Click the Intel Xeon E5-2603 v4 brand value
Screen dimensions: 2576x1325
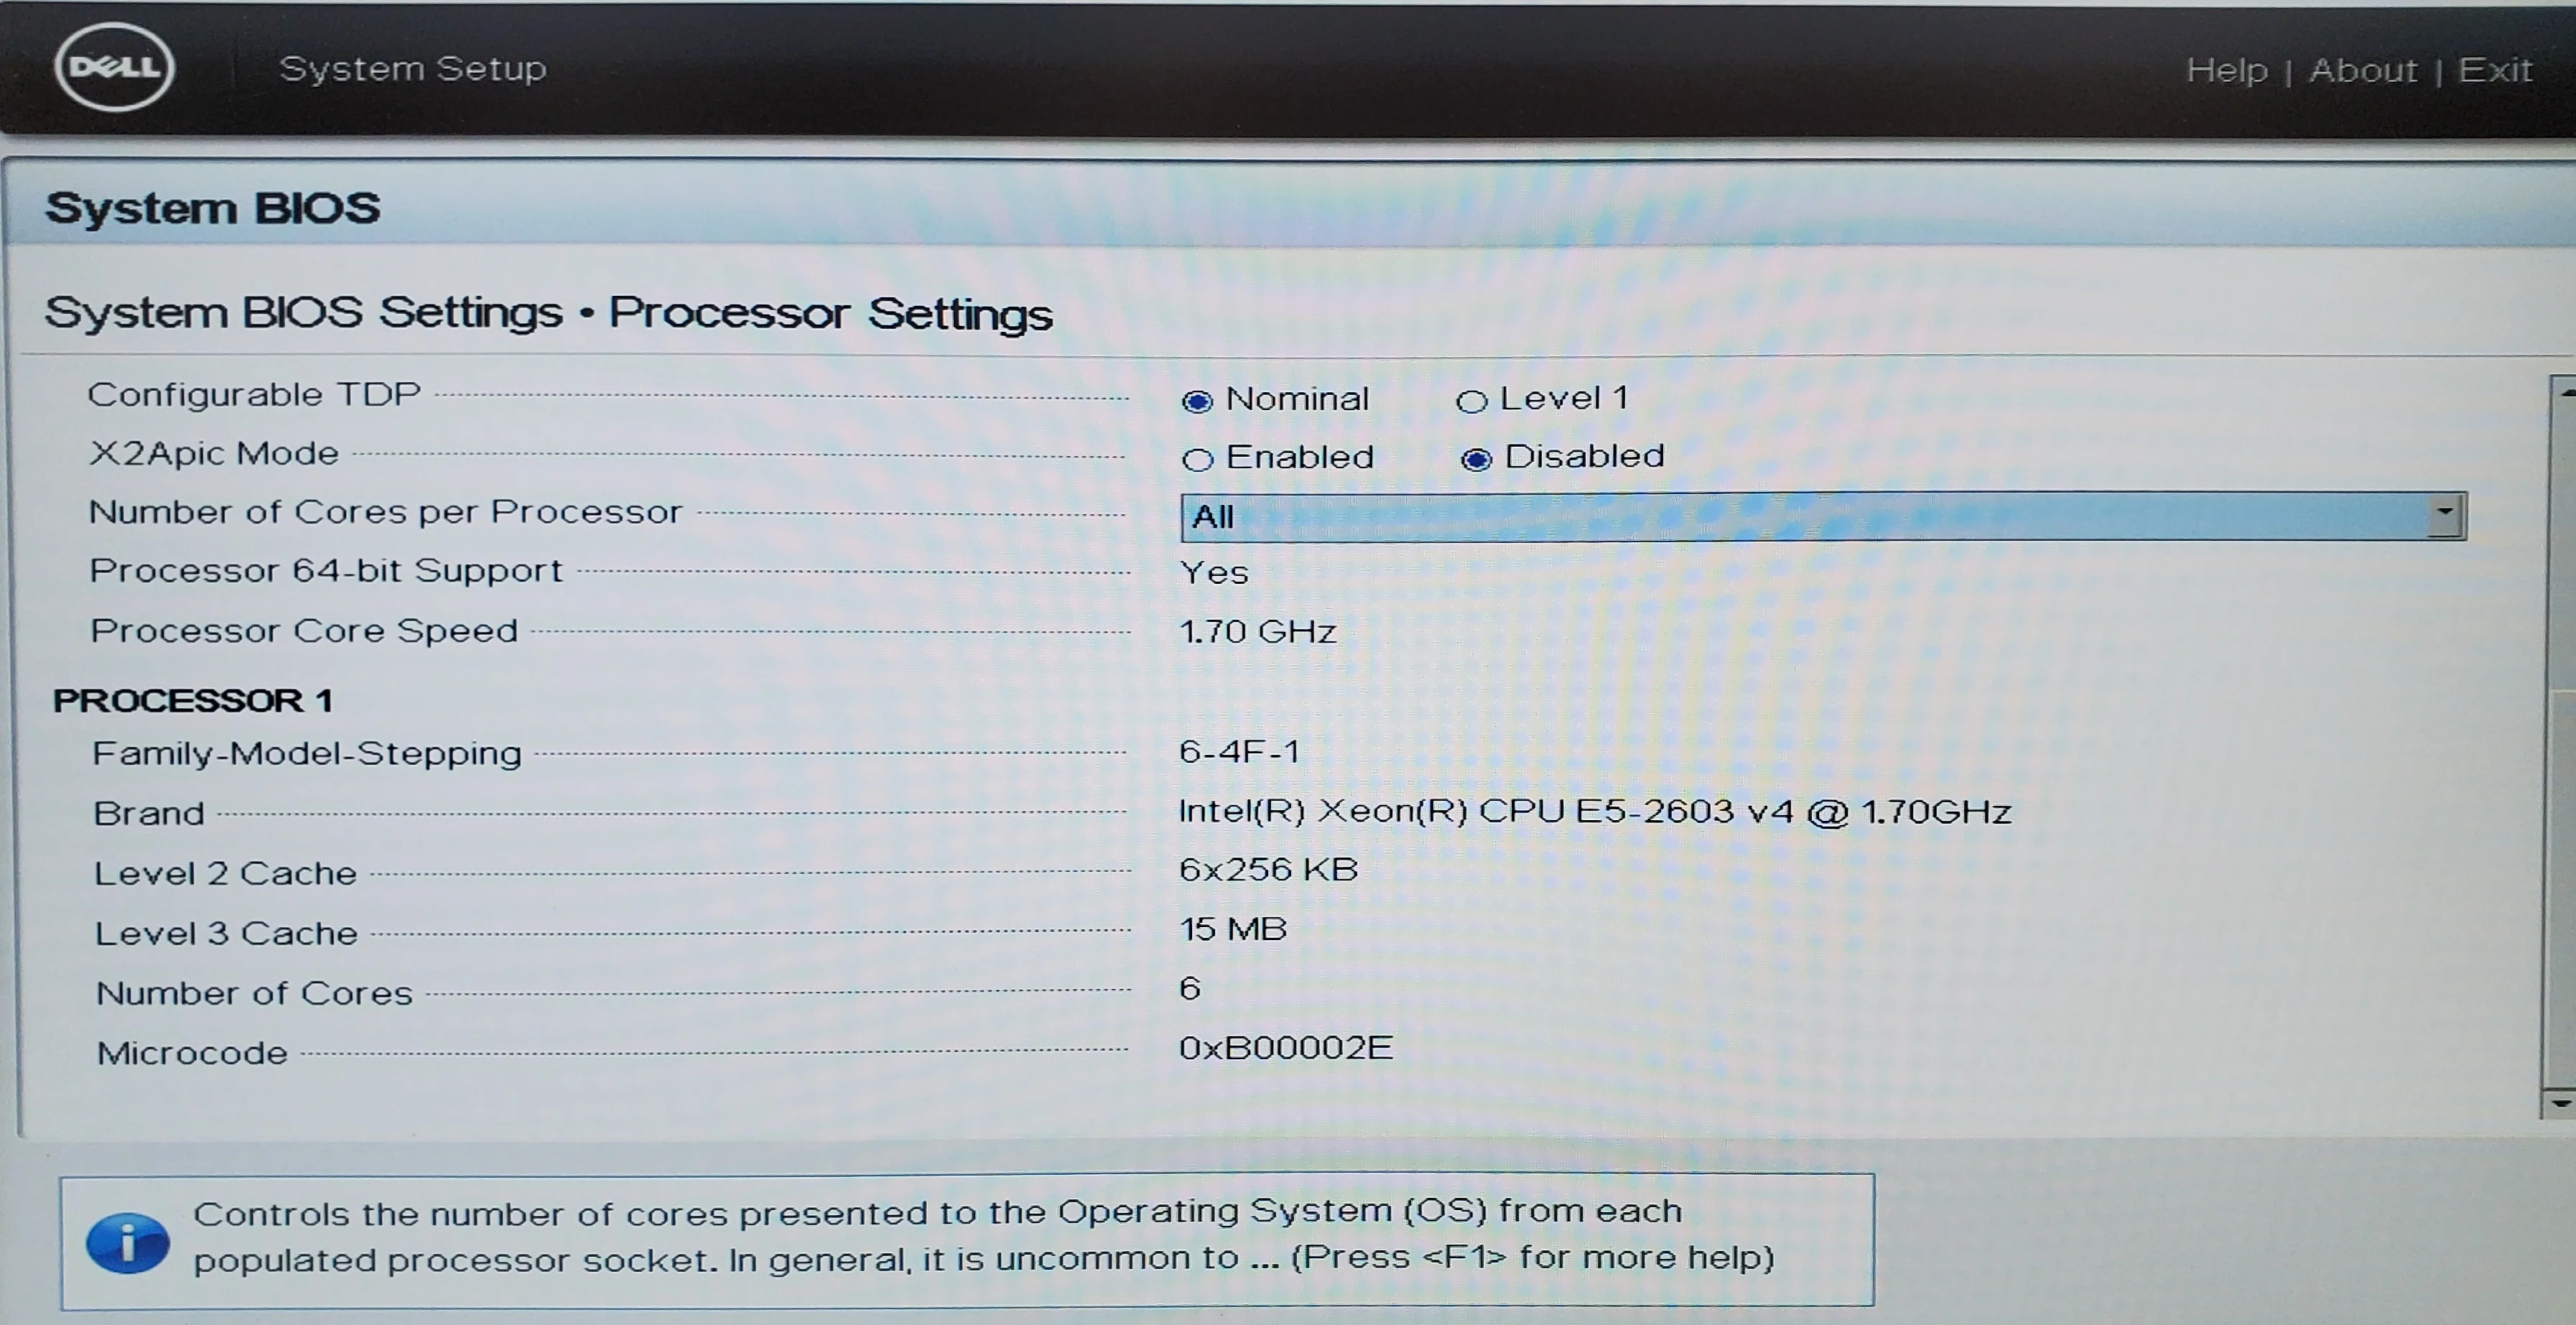tap(1595, 811)
